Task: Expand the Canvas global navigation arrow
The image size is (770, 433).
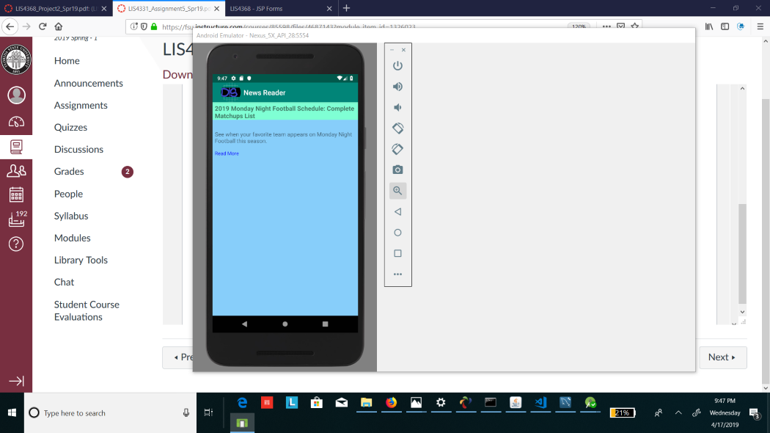Action: pos(16,381)
